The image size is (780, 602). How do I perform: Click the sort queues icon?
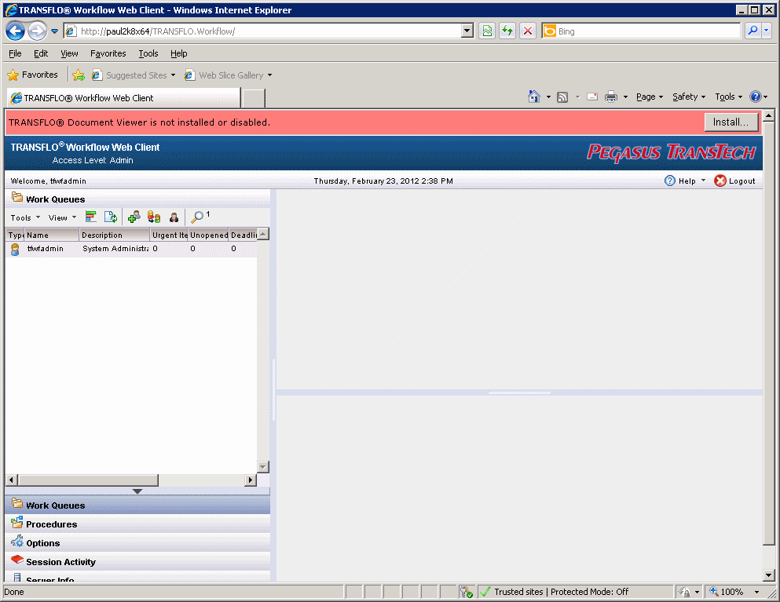coord(90,217)
